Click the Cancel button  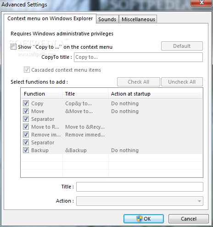(189, 219)
